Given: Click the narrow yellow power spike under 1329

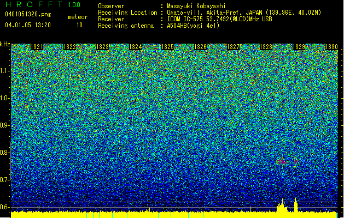Looking at the screenshot, I should tap(296, 205).
